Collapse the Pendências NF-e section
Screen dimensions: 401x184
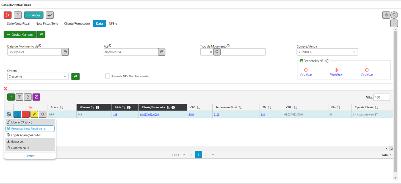pos(328,61)
